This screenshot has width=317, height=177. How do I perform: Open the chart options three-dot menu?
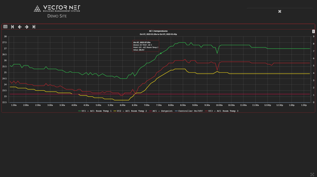tap(314, 31)
